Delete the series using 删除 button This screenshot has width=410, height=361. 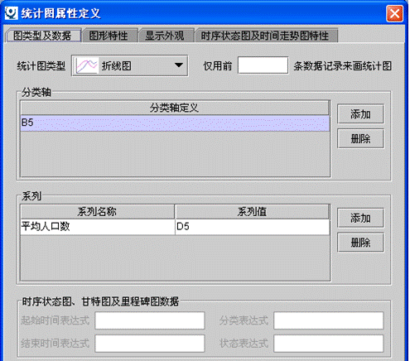tap(360, 243)
